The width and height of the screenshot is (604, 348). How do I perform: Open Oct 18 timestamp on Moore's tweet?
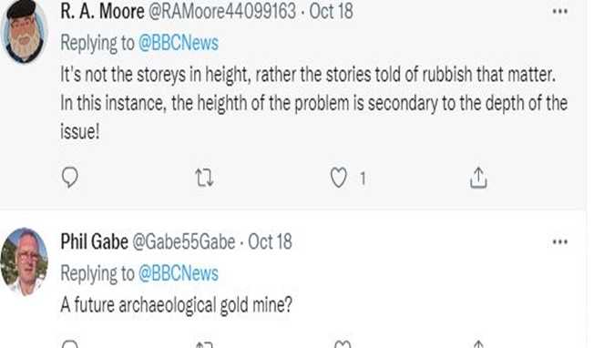[331, 11]
